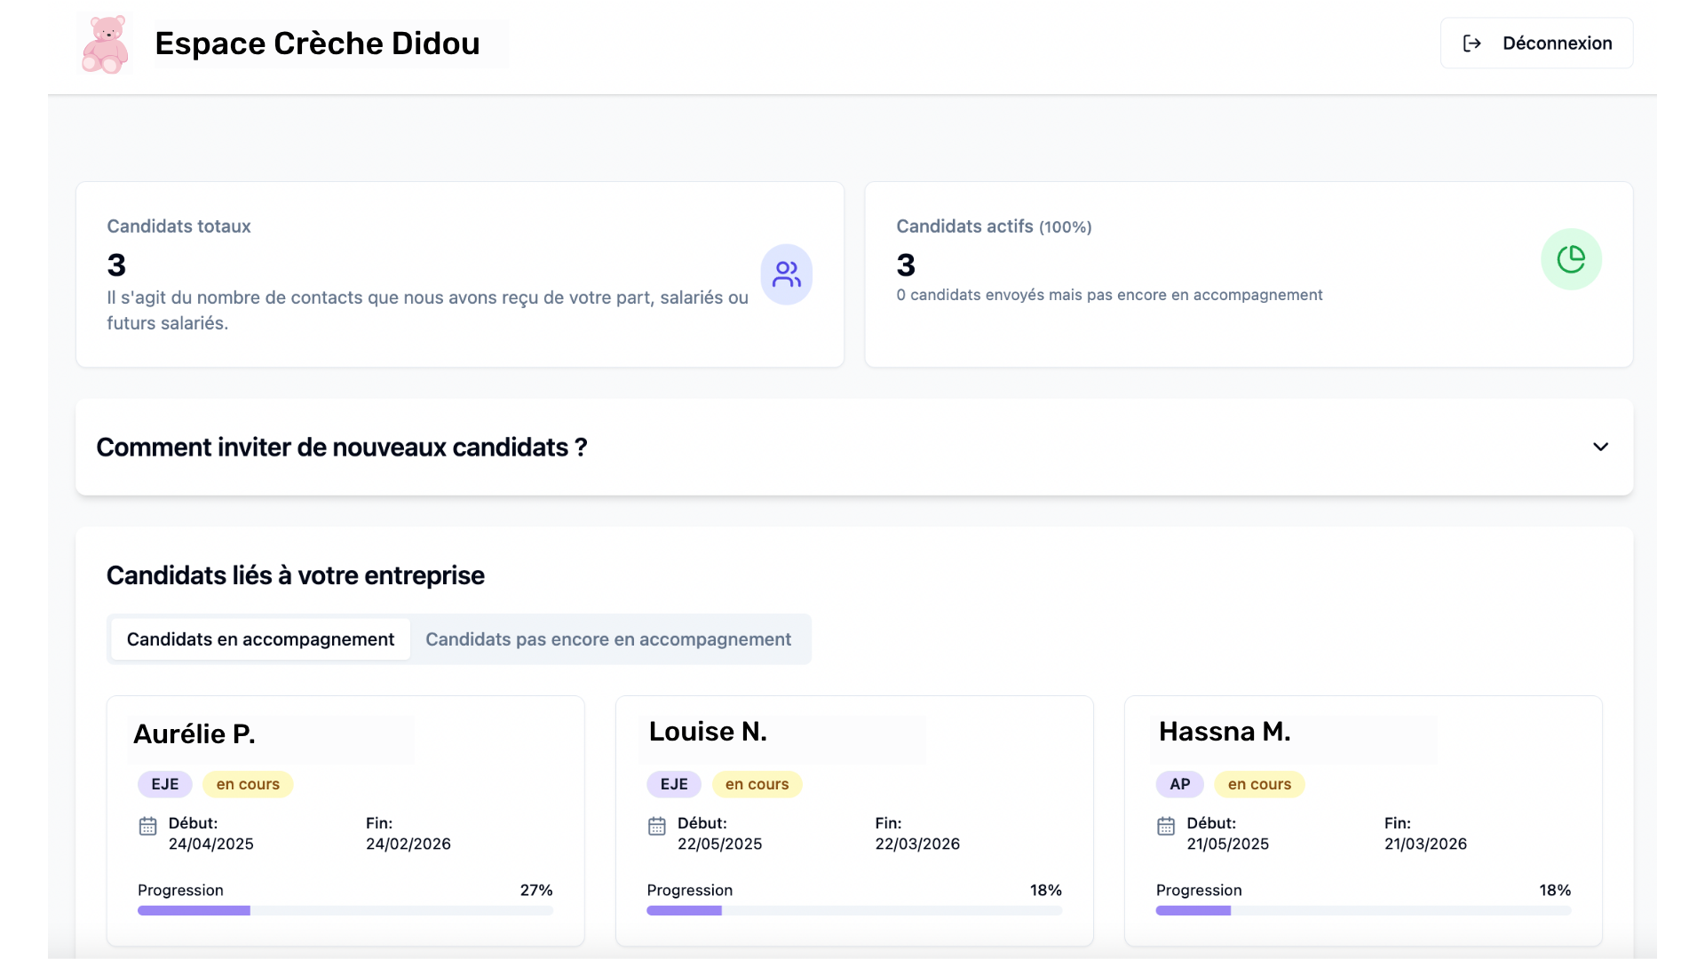Click end date 22/03/2026

[x=917, y=844]
